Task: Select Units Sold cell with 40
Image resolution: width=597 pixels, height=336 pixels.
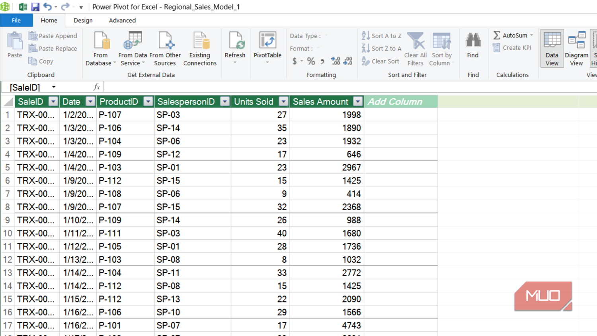Action: tap(260, 233)
